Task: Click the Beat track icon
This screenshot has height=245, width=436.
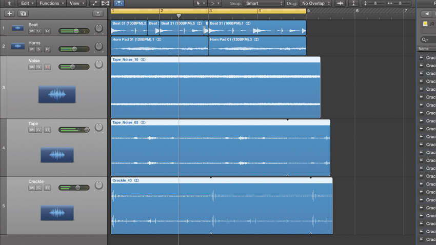Action: click(x=17, y=28)
